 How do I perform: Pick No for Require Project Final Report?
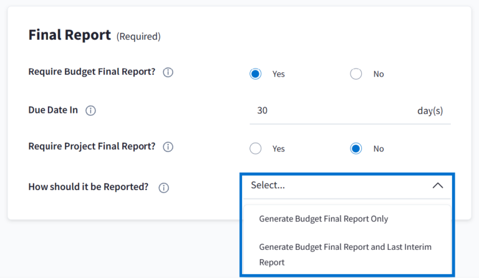(356, 148)
